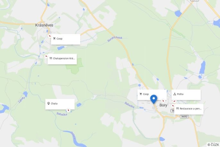The height and width of the screenshot is (147, 220).
Task: Click the red arrow marker beside Chatapenzion label
Action: tap(46, 56)
